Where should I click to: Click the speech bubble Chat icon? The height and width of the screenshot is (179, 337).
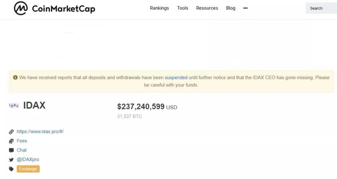[12, 150]
